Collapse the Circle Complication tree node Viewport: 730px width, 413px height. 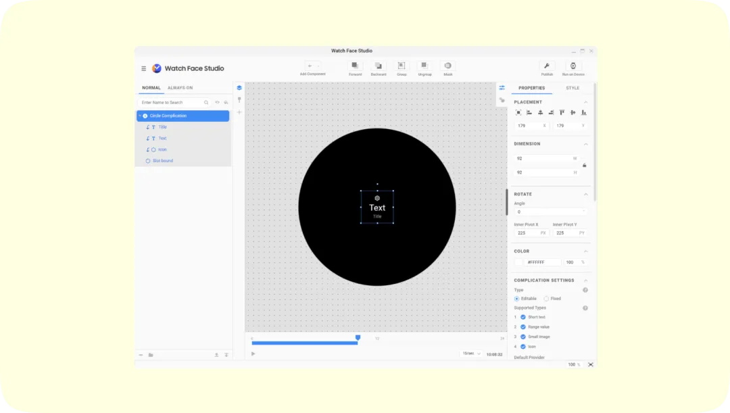pyautogui.click(x=140, y=116)
